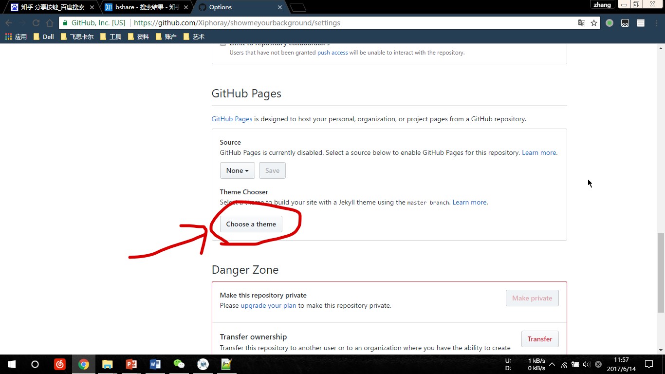Click the Choose a theme button

click(251, 224)
